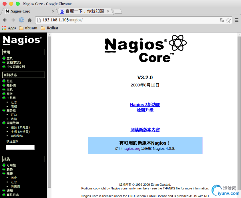Image resolution: width=241 pixels, height=198 pixels.
Task: Open 服务 service status page
Action: coord(10,94)
